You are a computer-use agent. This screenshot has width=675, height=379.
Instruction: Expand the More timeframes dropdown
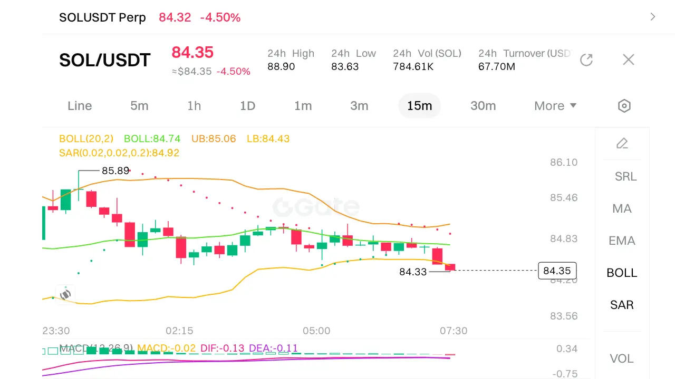[555, 106]
